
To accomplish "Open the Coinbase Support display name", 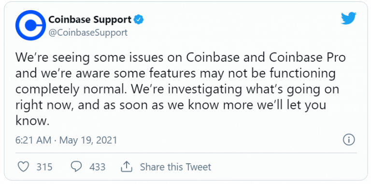I will (x=90, y=20).
